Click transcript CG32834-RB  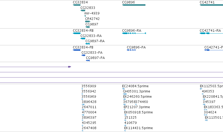(x=77, y=33)
